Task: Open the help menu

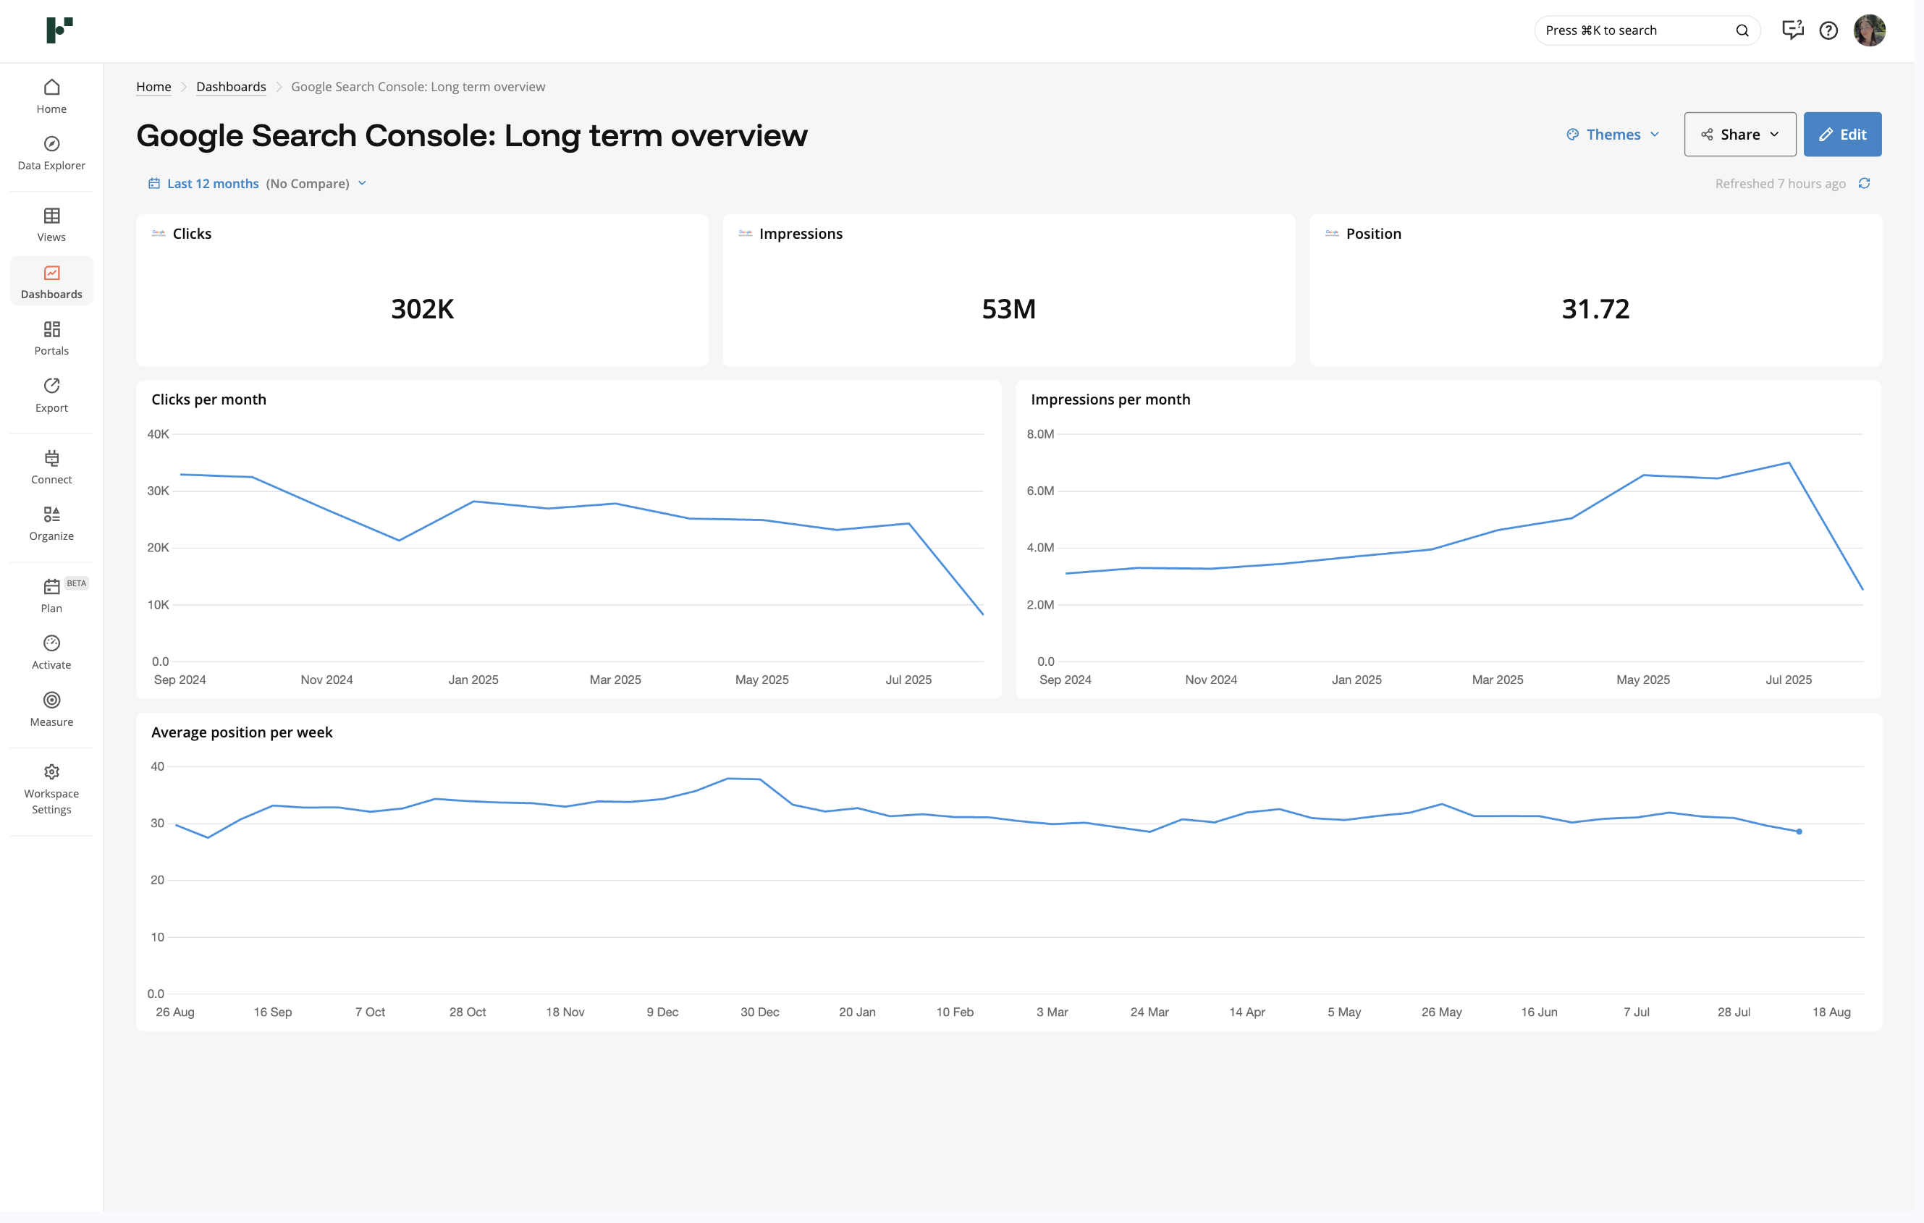Action: pyautogui.click(x=1830, y=30)
